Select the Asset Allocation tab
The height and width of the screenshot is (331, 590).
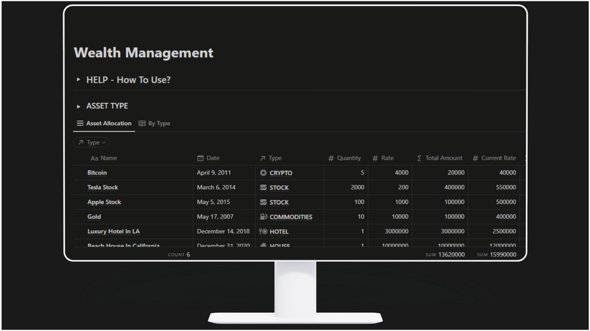(x=104, y=123)
